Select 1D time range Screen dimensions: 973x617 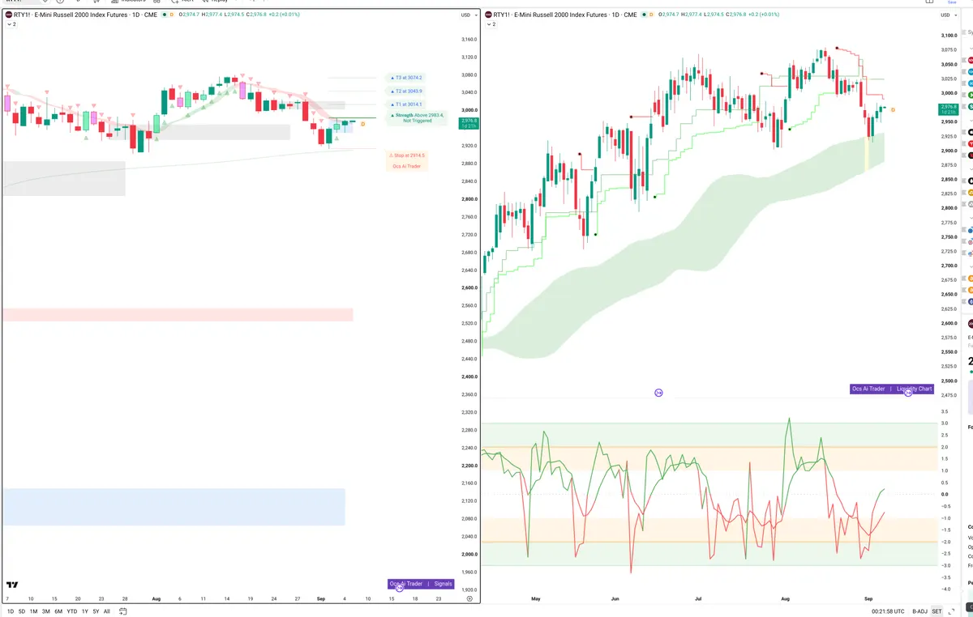tap(11, 611)
